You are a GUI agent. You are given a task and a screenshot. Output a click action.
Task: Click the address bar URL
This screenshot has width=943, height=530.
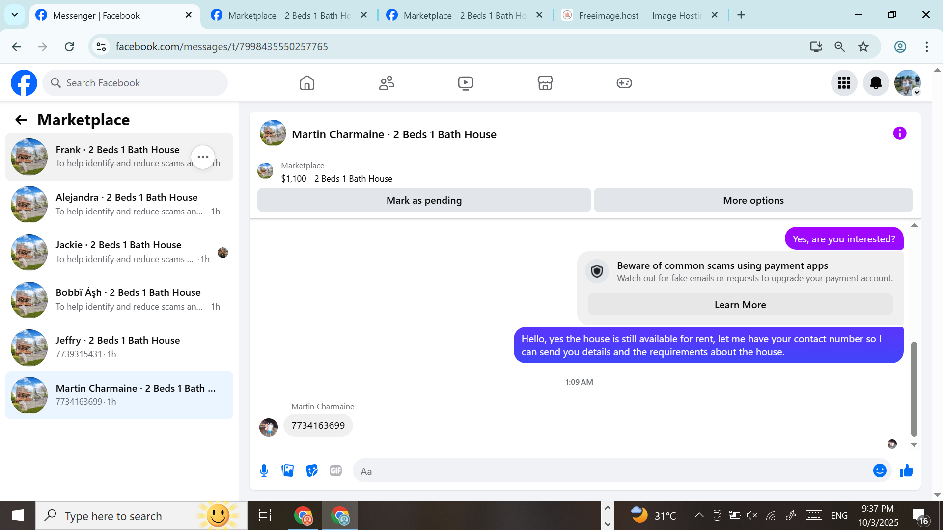click(x=222, y=47)
